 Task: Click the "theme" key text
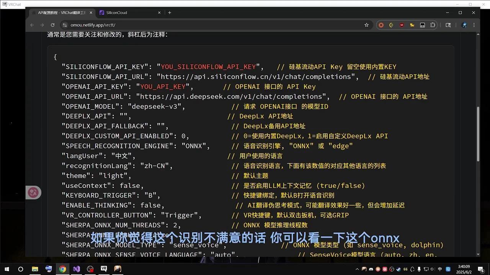click(76, 176)
